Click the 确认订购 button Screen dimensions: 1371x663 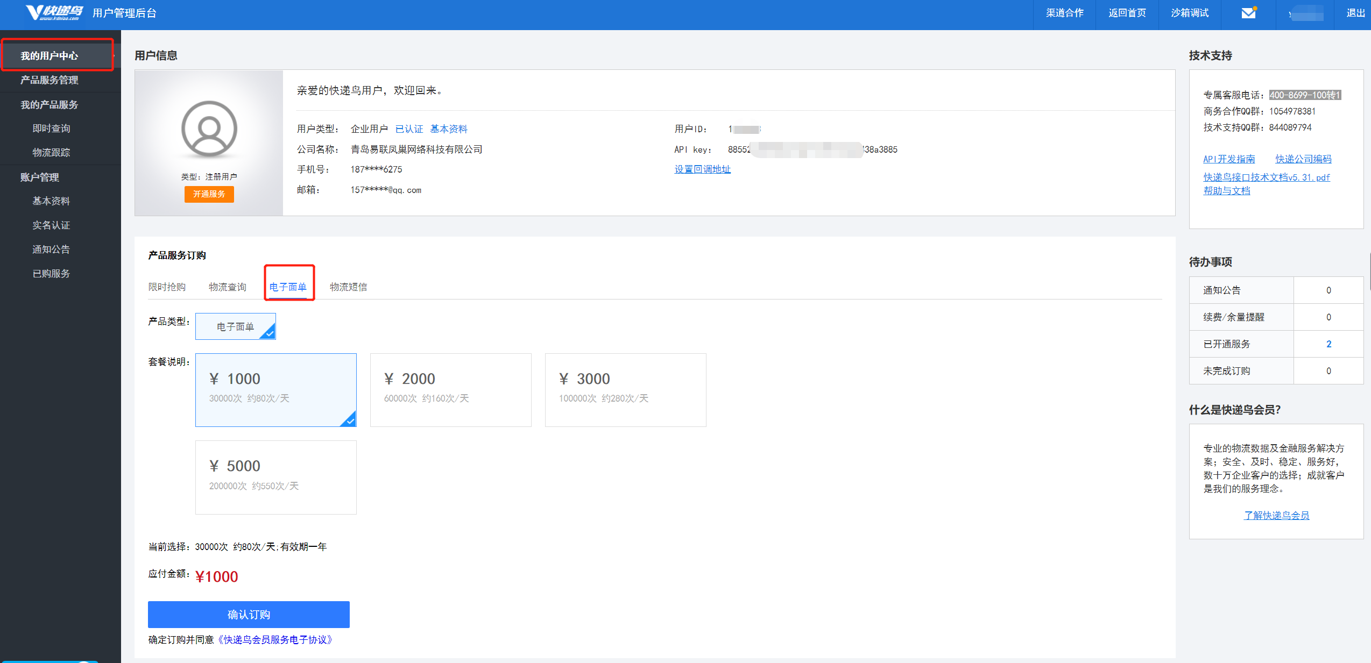click(x=249, y=615)
